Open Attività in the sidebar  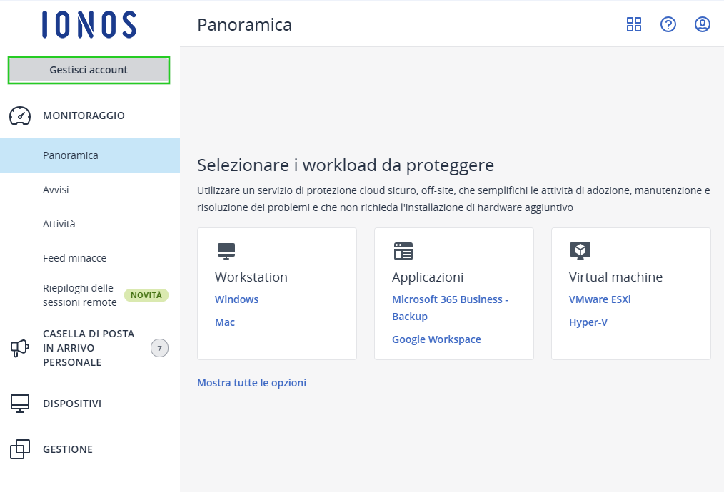click(59, 224)
